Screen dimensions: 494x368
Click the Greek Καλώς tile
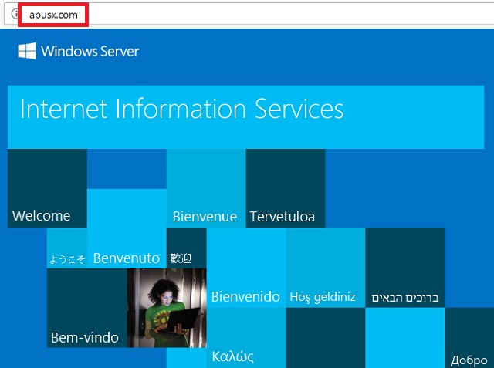coord(246,338)
